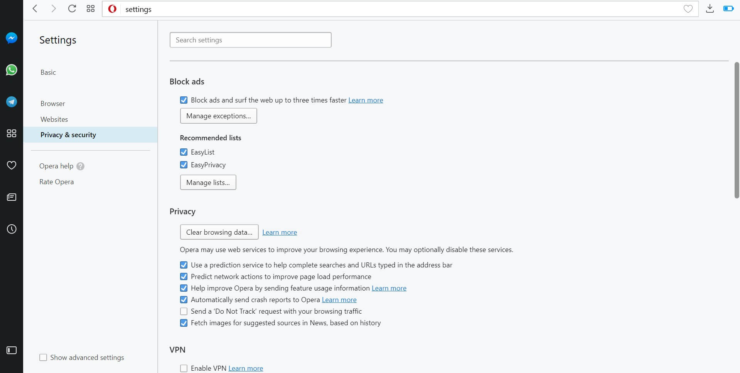The height and width of the screenshot is (373, 740).
Task: Go back to previous page
Action: [35, 8]
